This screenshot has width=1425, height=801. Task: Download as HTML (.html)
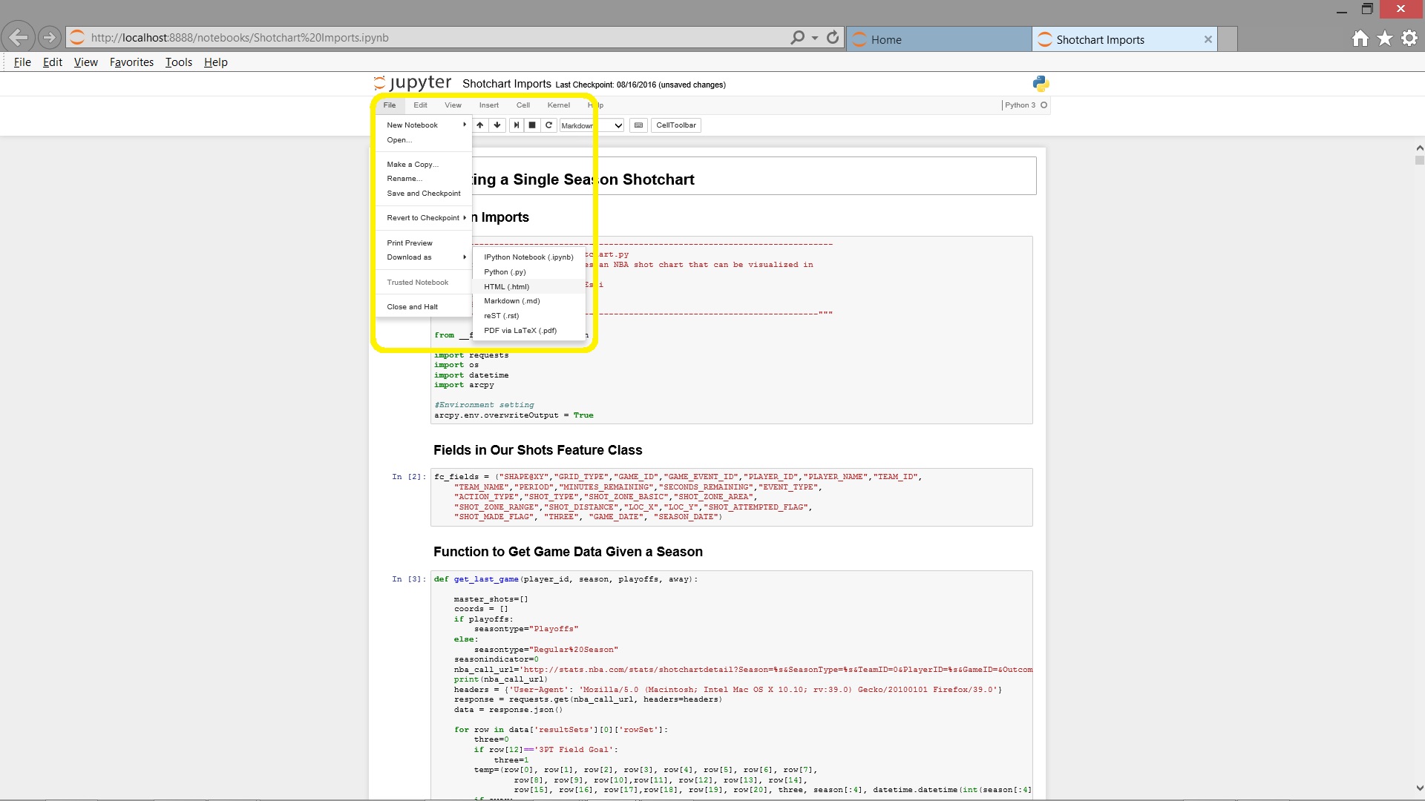tap(529, 287)
